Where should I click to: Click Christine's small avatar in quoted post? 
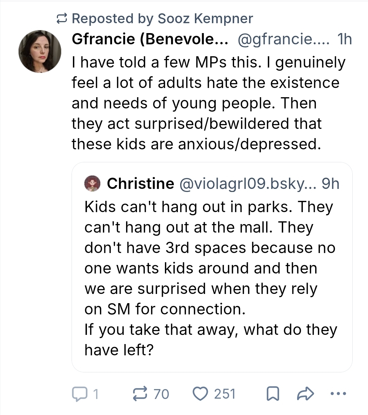[92, 184]
